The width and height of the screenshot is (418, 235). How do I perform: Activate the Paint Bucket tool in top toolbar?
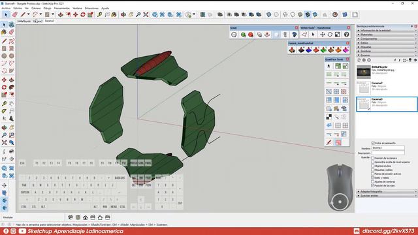pos(114,14)
